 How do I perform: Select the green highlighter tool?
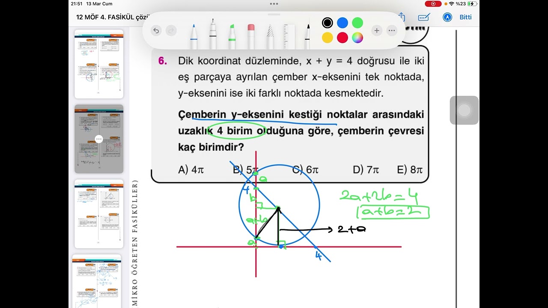click(x=232, y=36)
